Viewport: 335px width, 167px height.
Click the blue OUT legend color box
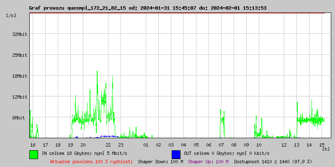pyautogui.click(x=176, y=154)
